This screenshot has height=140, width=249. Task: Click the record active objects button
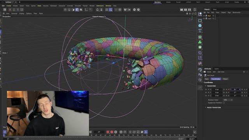pos(108,132)
